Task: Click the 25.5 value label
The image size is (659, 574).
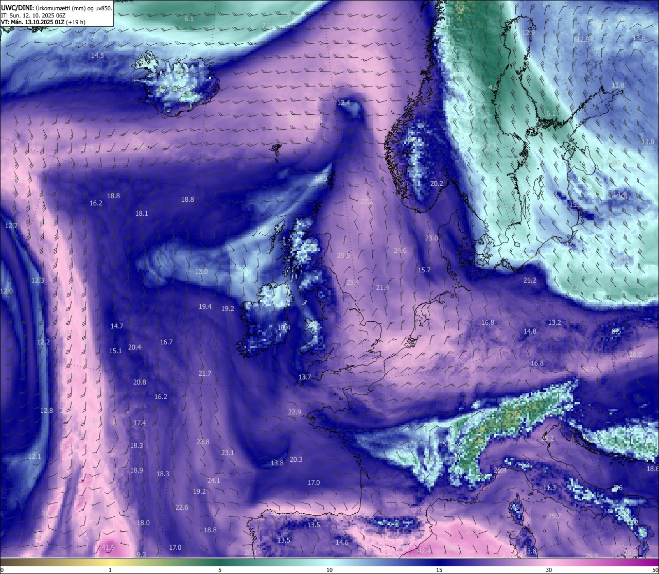Action: 343,255
